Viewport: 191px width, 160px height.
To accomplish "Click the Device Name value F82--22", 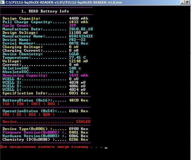I will click(77, 40).
